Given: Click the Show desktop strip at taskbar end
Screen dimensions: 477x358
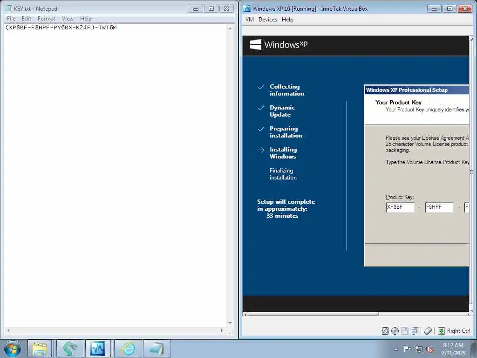Looking at the screenshot, I should (475, 349).
